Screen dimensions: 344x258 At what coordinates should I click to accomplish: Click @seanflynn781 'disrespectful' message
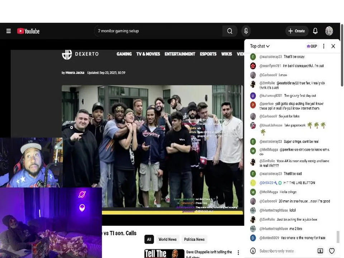tap(303, 66)
